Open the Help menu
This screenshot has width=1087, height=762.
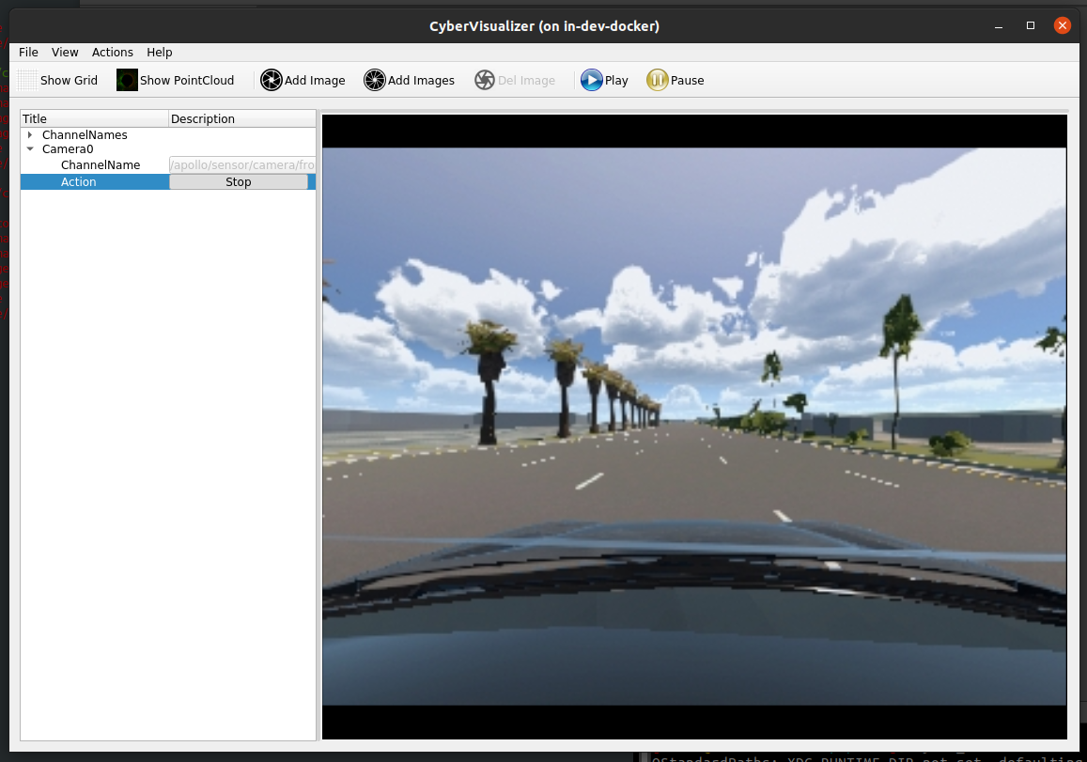coord(159,53)
